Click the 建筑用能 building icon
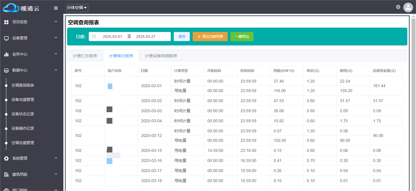The width and height of the screenshot is (416, 191). (6, 174)
